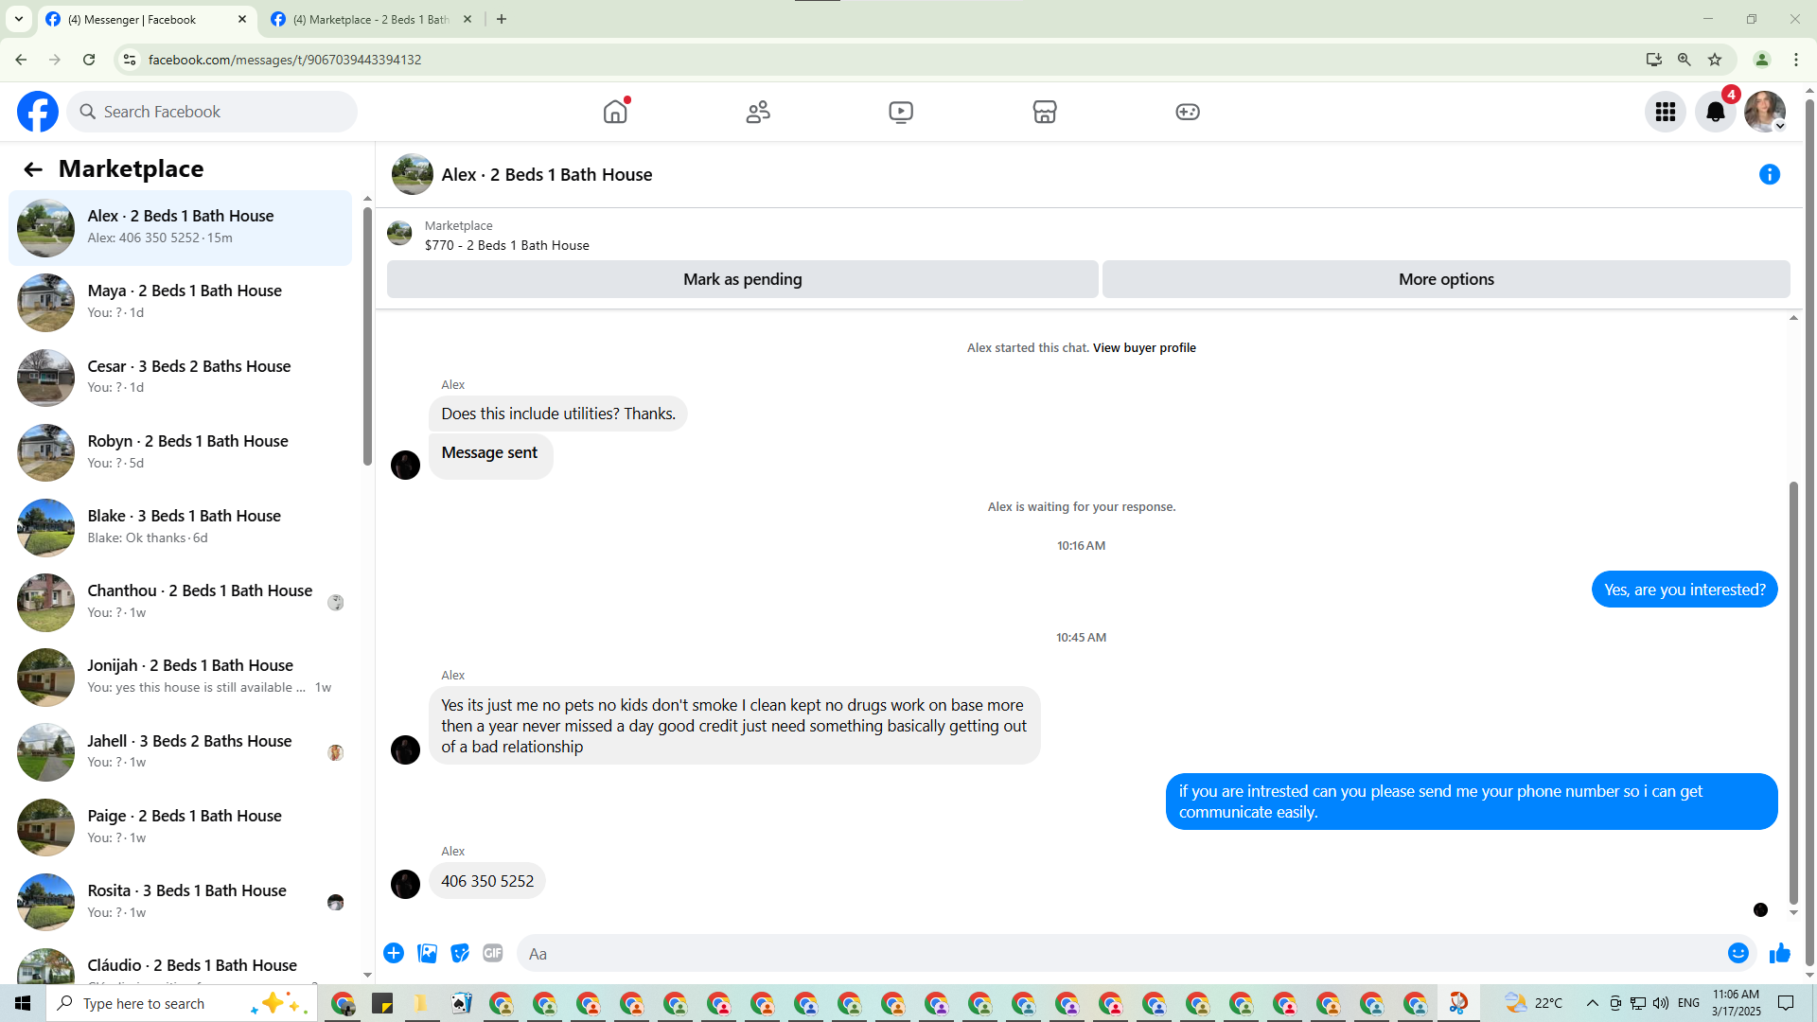
Task: Click Alex's avatar beside the 406 350 5252 message
Action: [405, 884]
